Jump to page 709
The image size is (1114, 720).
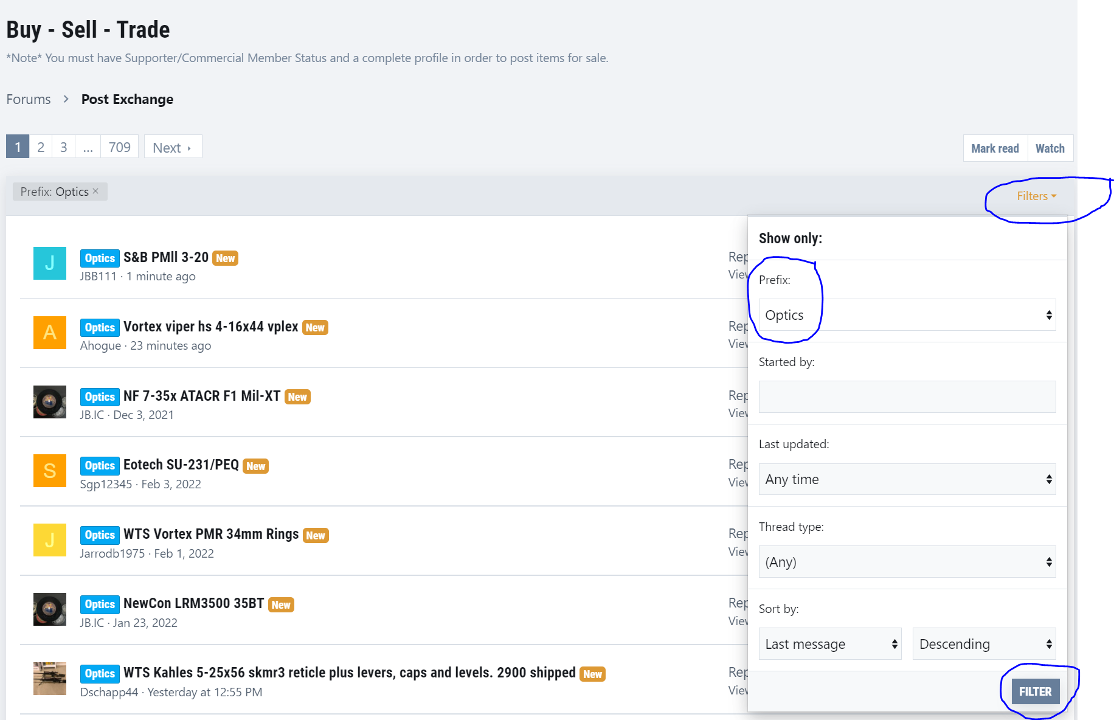click(119, 147)
